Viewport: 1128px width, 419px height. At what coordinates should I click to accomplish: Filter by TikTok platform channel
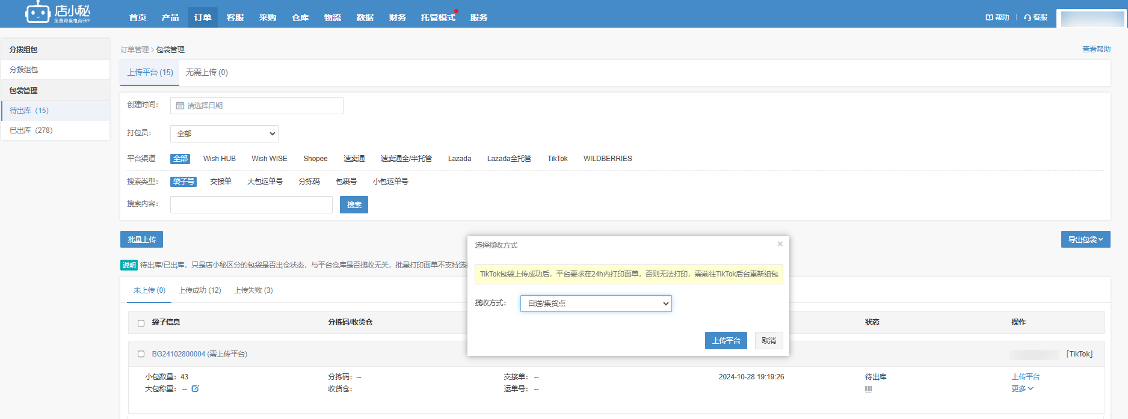[558, 159]
